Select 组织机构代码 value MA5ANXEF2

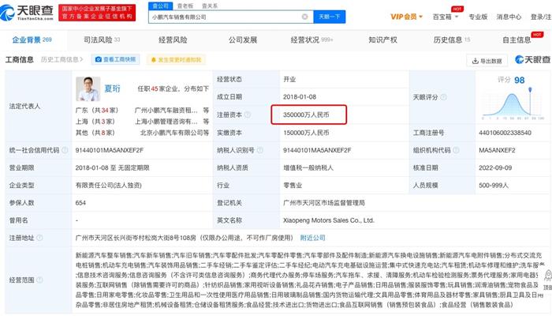coord(497,150)
